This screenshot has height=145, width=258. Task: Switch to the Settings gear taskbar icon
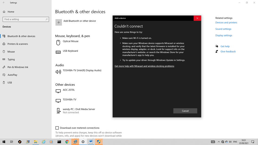pyautogui.click(x=83, y=142)
